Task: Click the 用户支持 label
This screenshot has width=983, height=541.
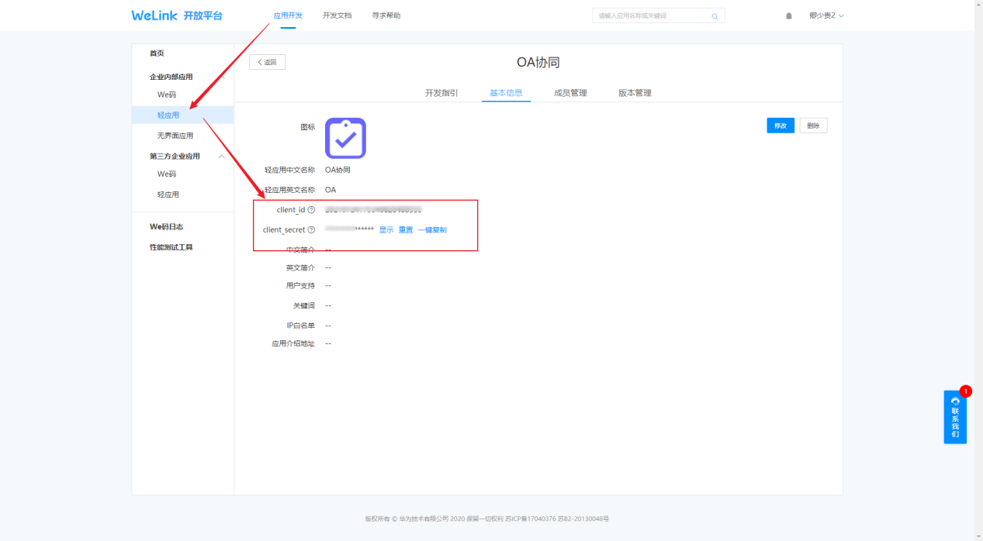Action: click(x=300, y=285)
